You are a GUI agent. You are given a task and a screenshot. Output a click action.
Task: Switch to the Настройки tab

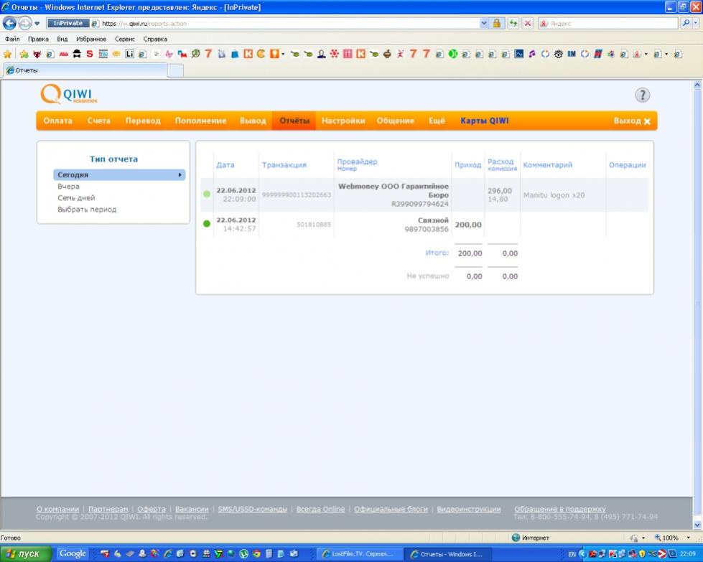[x=343, y=121]
